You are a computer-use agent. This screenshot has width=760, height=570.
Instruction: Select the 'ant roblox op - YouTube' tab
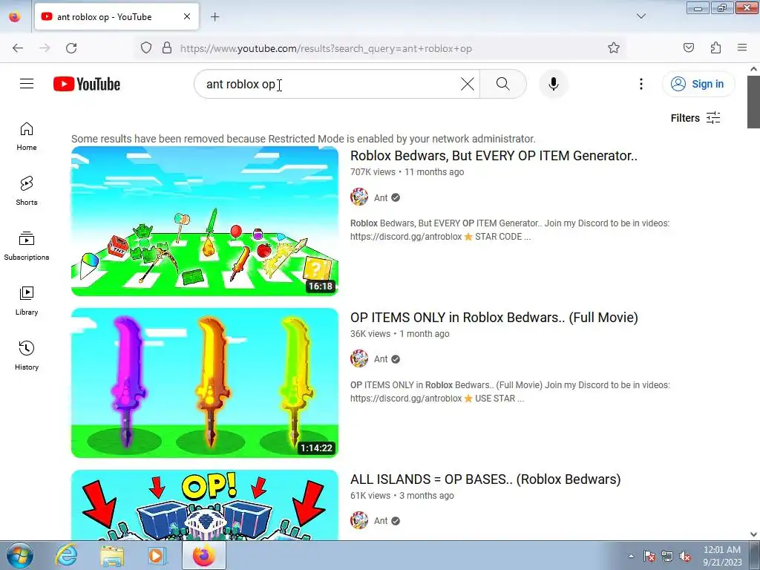click(x=117, y=16)
